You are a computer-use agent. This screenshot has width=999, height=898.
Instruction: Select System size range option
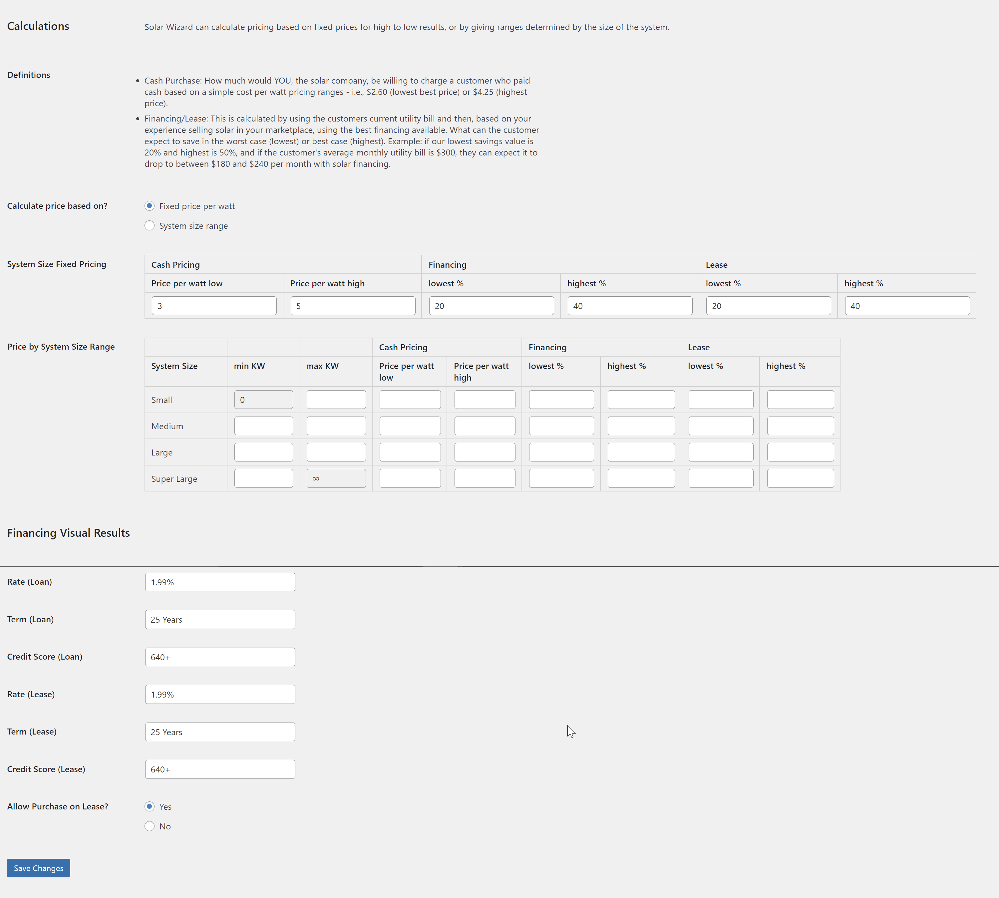coord(150,225)
